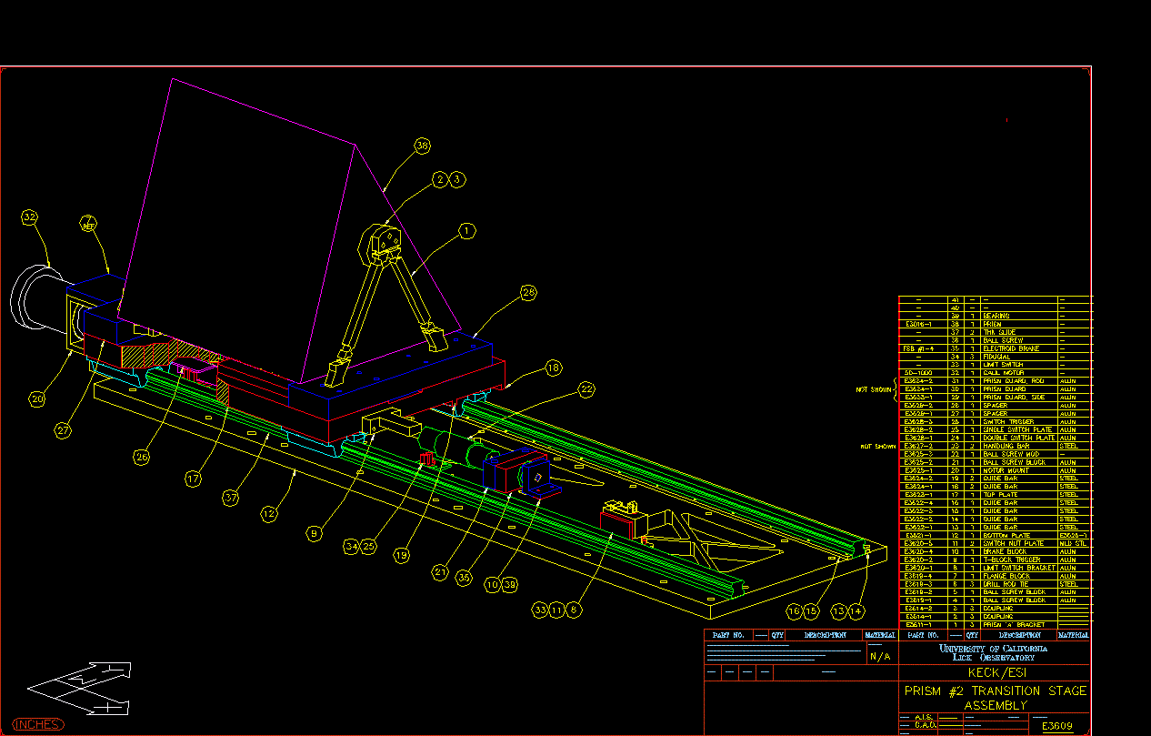Select SWITCH NUT PLATE in parts list

tap(1014, 543)
